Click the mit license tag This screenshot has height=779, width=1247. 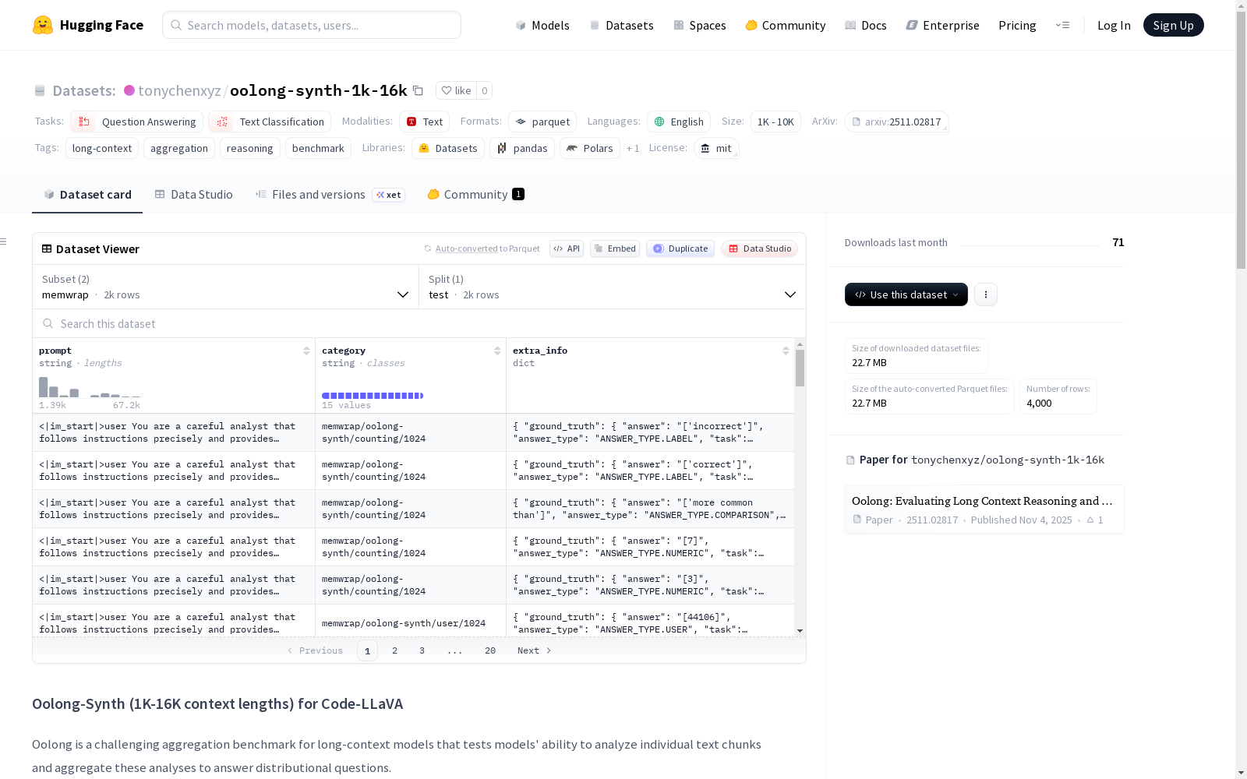pos(716,148)
